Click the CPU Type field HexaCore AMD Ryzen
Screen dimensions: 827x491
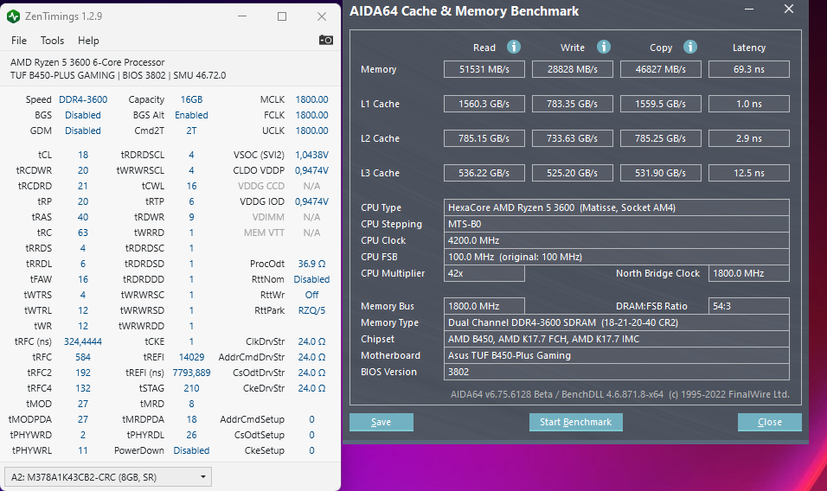point(617,207)
